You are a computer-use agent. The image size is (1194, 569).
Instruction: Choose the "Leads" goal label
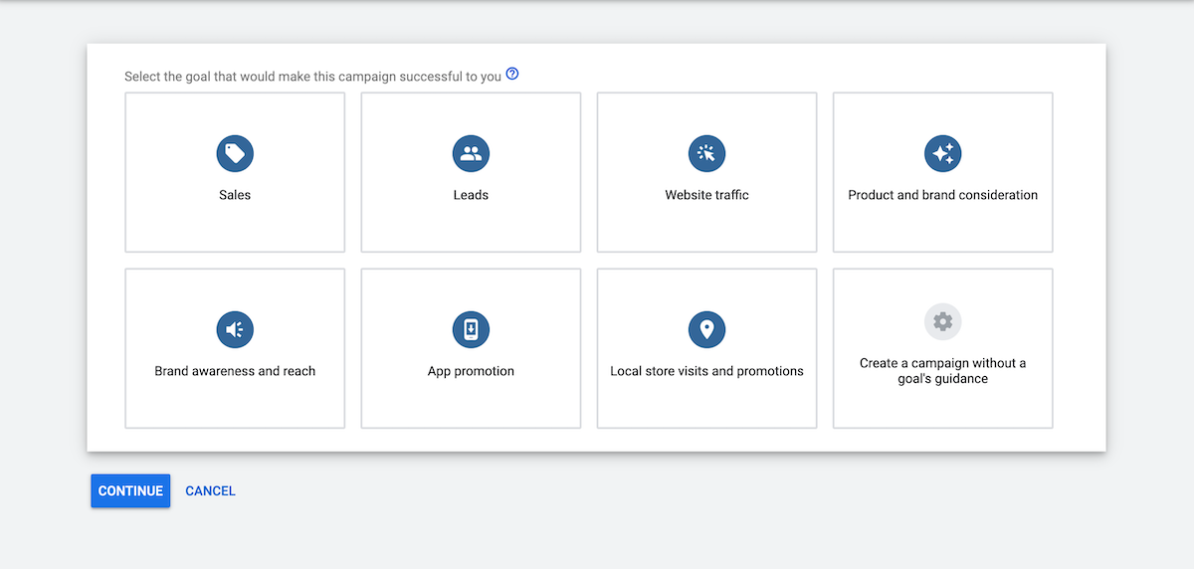tap(471, 195)
